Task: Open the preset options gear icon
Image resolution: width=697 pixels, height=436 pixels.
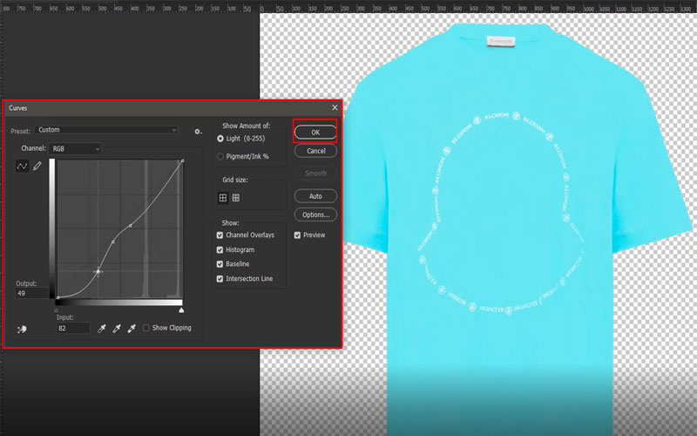Action: pyautogui.click(x=198, y=132)
